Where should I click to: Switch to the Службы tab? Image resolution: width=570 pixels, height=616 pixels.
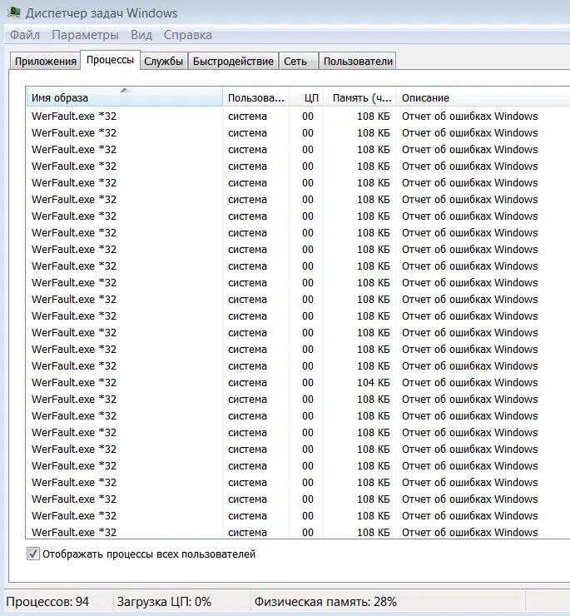click(164, 62)
